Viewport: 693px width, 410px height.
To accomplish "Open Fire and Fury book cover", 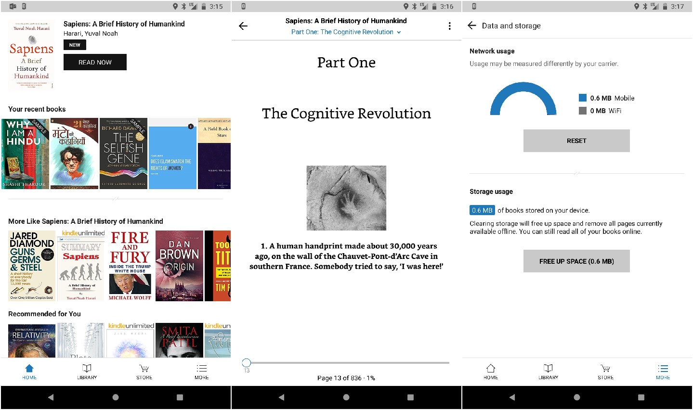I will tap(130, 266).
